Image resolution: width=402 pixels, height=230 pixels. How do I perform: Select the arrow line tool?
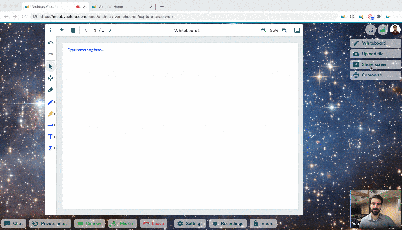tap(50, 125)
